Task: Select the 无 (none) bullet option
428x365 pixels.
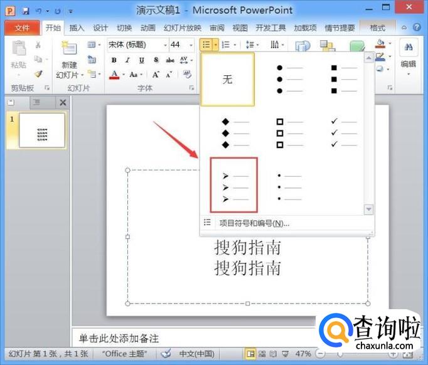Action: click(x=228, y=79)
